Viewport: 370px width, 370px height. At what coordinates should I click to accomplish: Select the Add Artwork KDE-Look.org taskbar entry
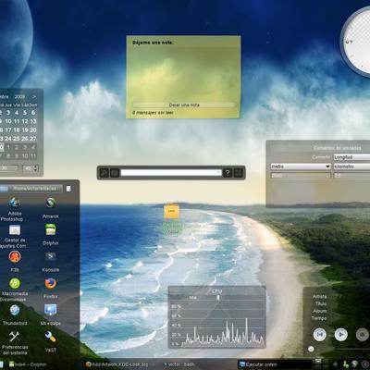pyautogui.click(x=118, y=364)
